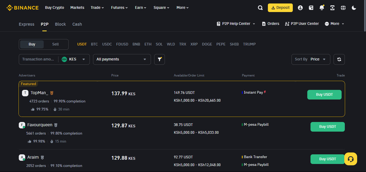The image size is (366, 172).
Task: Open advanced filters with the funnel icon
Action: click(159, 59)
